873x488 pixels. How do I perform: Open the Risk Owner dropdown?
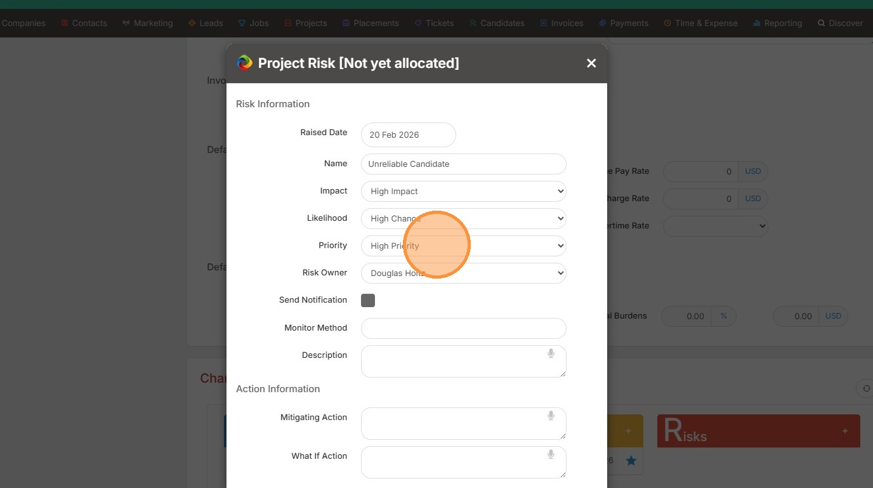(x=463, y=273)
